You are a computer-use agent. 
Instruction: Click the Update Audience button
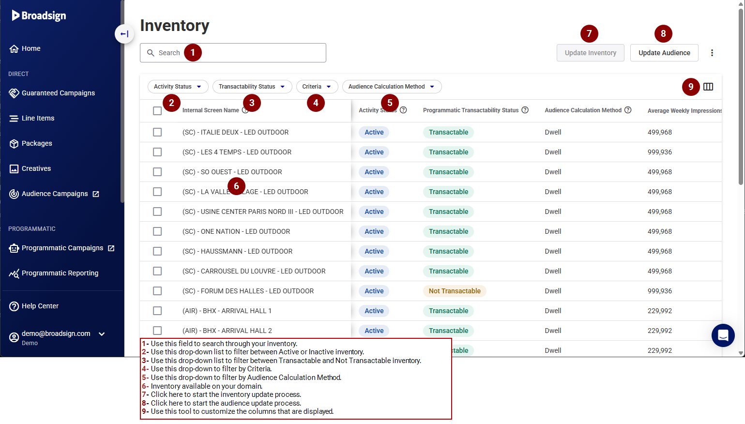pos(664,53)
